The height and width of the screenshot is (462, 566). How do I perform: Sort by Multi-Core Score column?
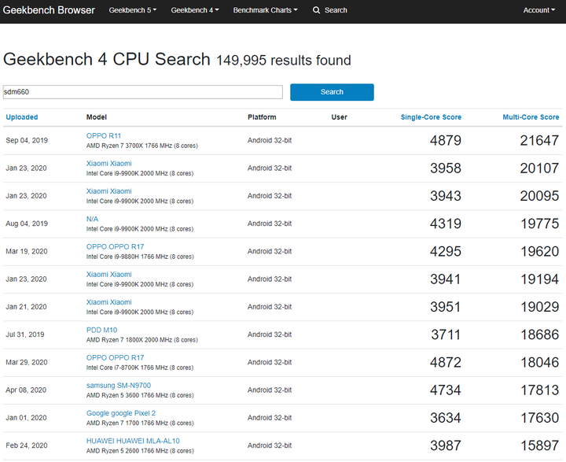pyautogui.click(x=531, y=117)
